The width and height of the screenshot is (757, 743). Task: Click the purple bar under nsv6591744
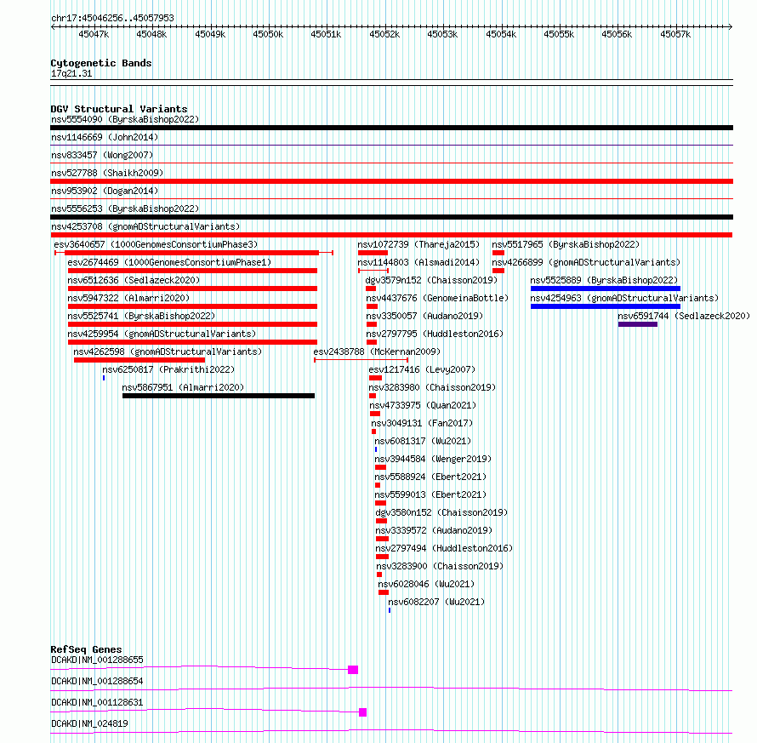(x=638, y=324)
